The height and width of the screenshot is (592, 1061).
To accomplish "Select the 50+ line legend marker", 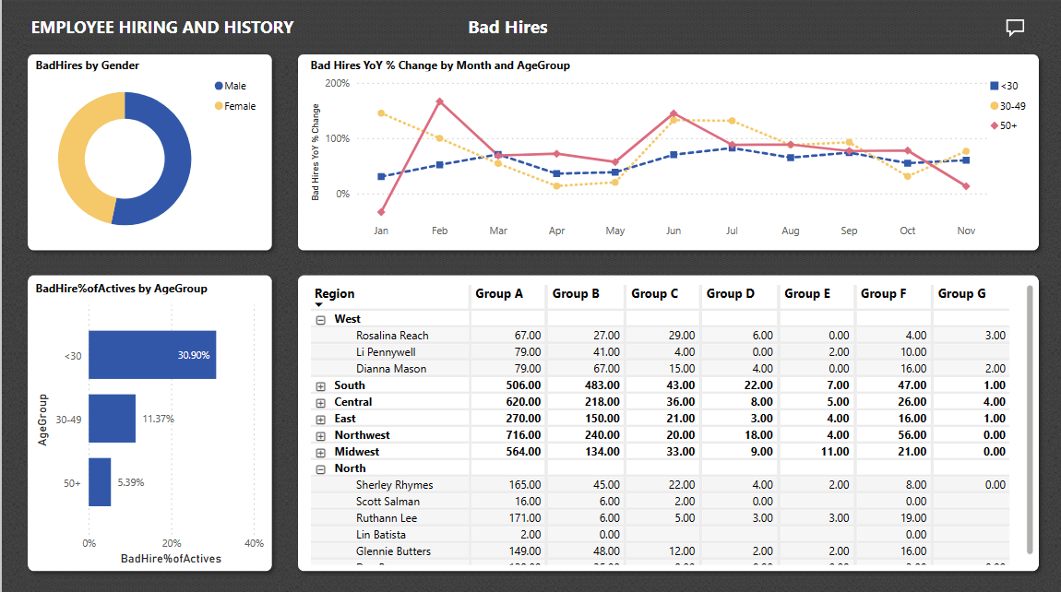I will point(994,125).
